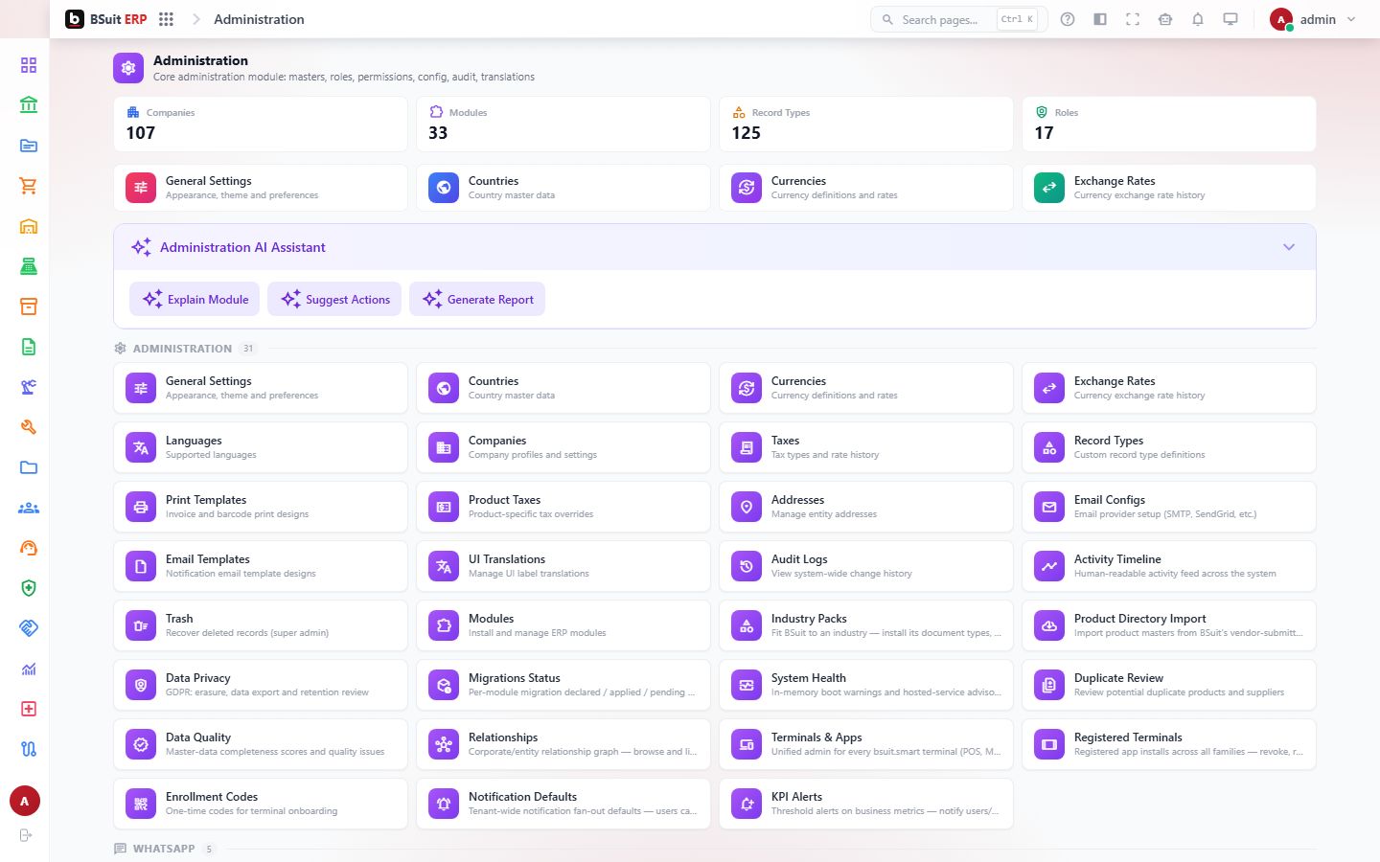Collapse the Administration AI Assistant panel
The width and height of the screenshot is (1380, 862).
point(1289,247)
